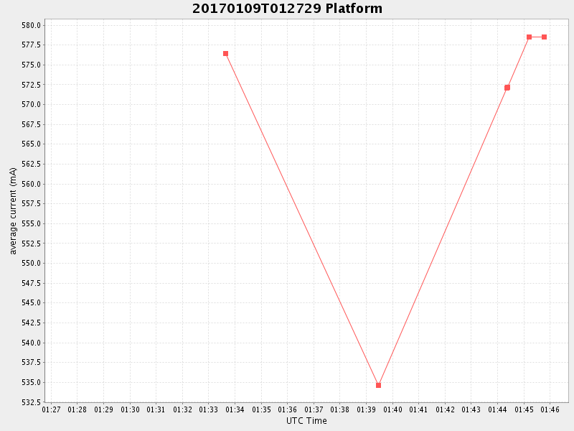Click the 580.0 tick label on y-axis
The image size is (574, 431).
[x=32, y=25]
